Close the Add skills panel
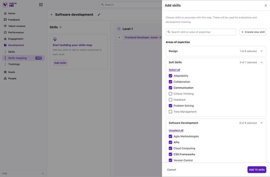This screenshot has height=177, width=270. coord(265,5)
